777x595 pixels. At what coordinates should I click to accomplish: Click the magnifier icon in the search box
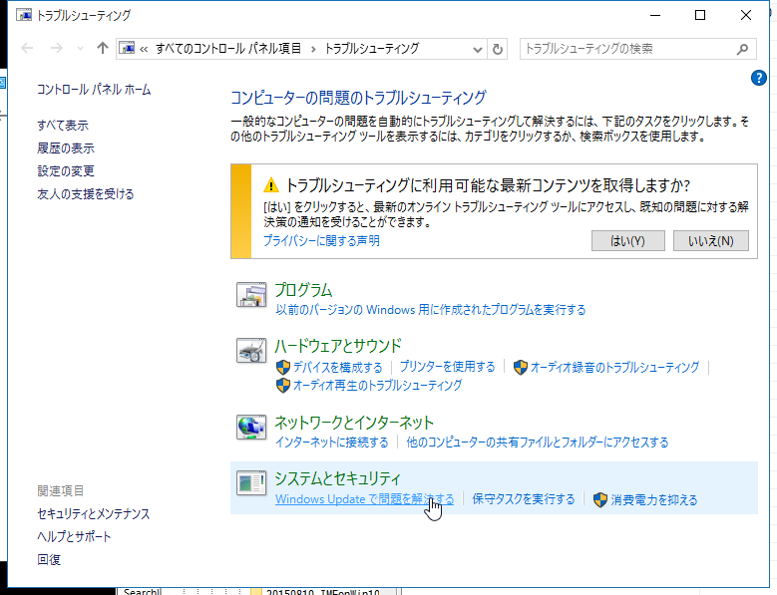tap(742, 49)
